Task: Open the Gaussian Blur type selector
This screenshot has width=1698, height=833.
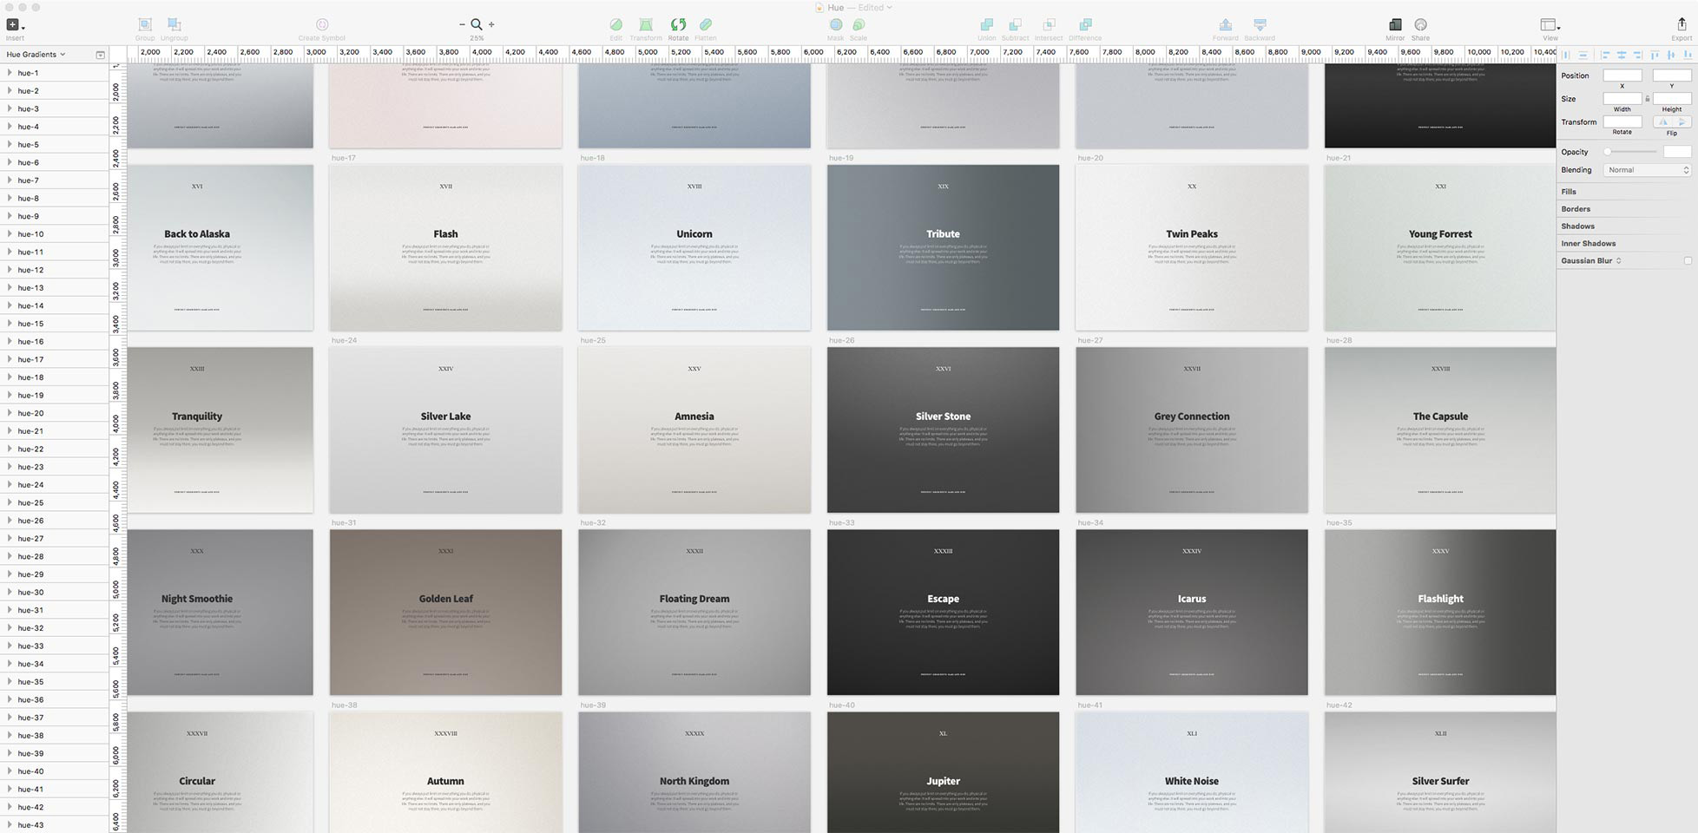Action: pos(1618,260)
